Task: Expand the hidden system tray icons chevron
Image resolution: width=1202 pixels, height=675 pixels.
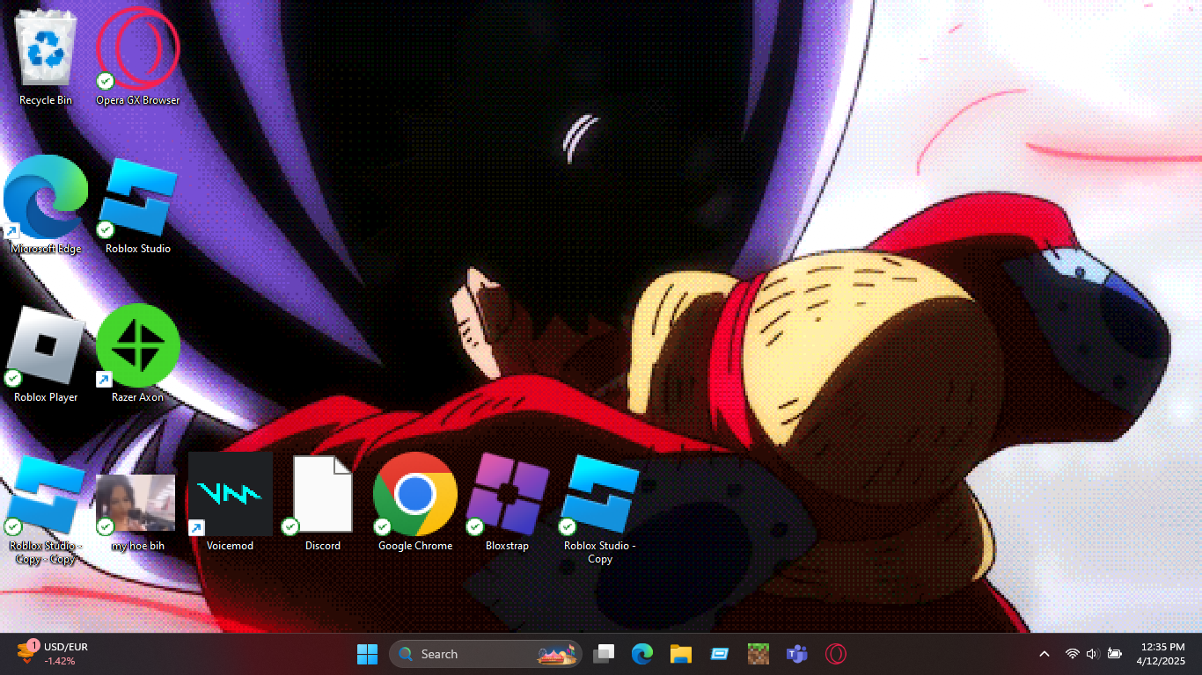Action: [1044, 654]
